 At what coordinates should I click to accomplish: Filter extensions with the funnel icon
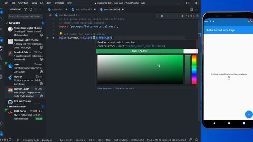(25, 9)
